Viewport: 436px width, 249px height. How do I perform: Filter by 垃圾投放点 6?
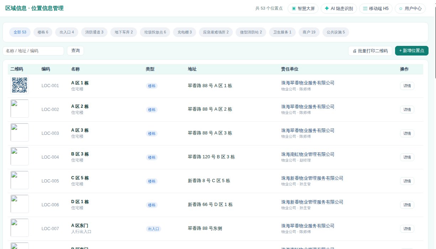tap(155, 32)
